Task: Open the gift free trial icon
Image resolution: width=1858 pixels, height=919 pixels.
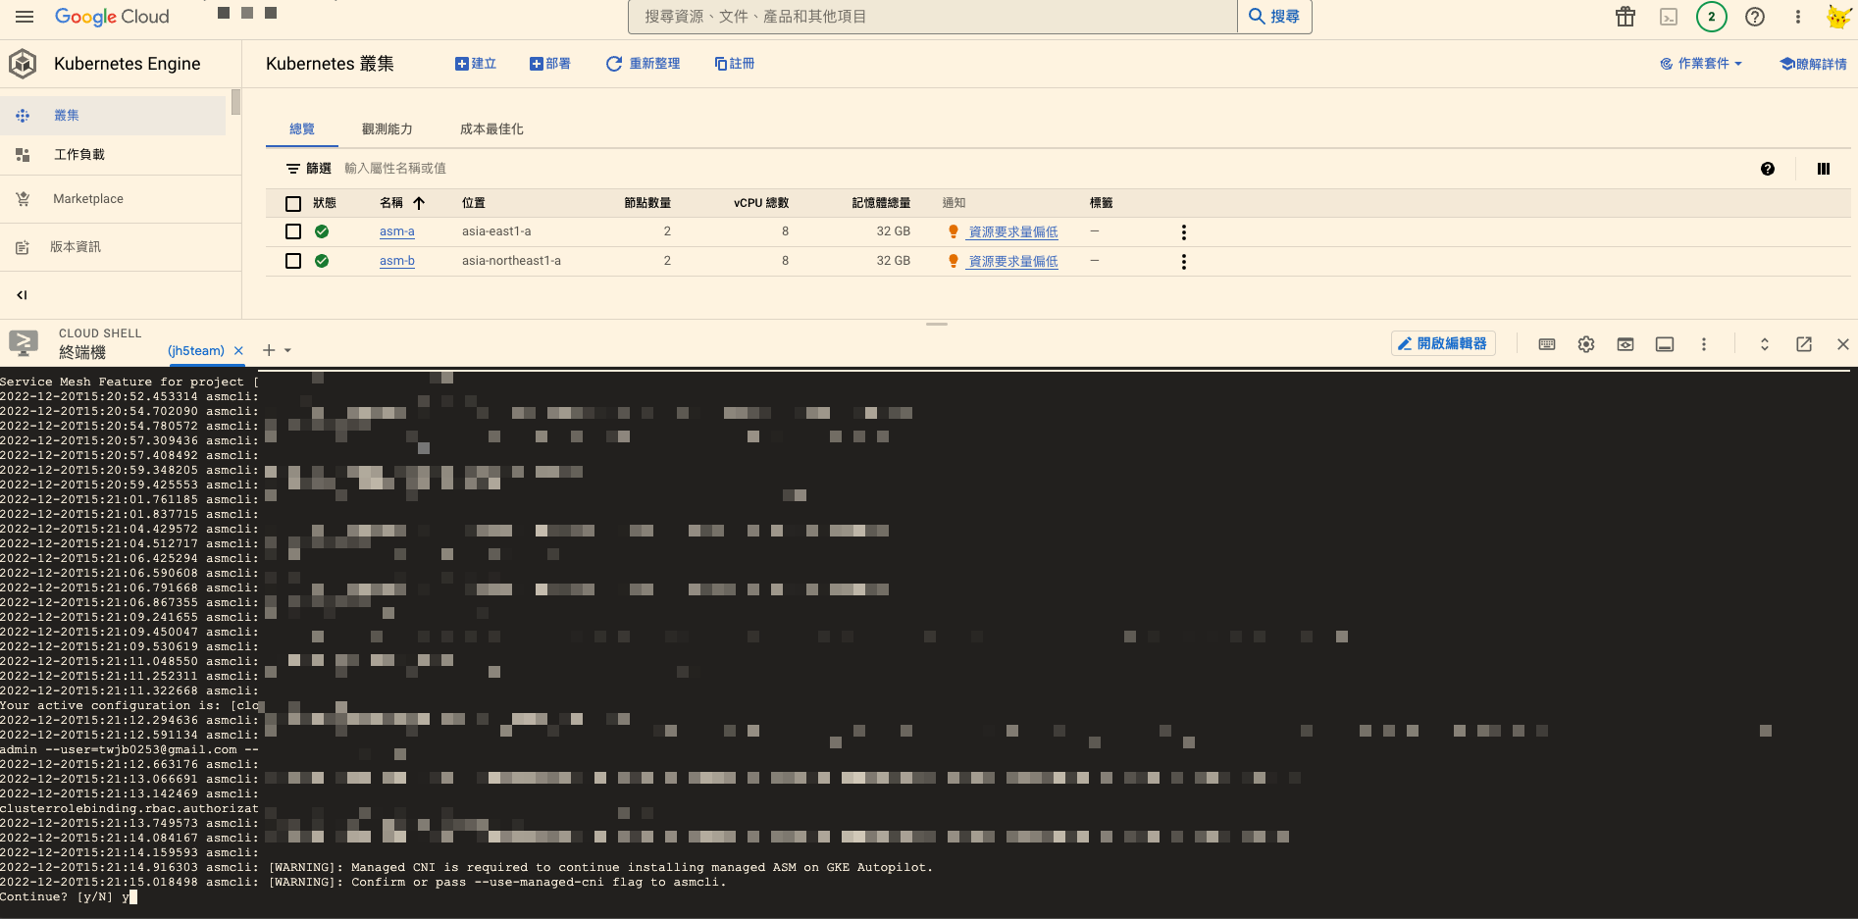Action: coord(1626,17)
